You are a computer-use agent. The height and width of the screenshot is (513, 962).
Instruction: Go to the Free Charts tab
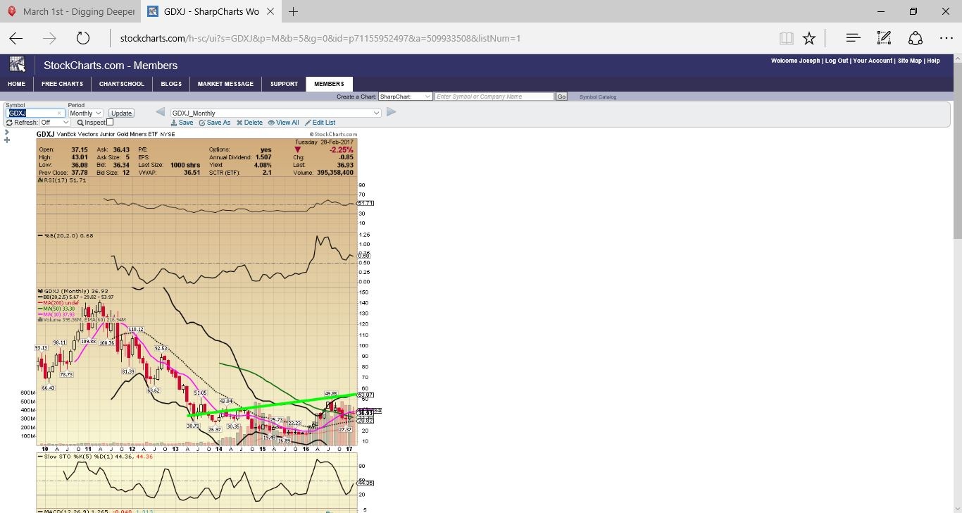[62, 84]
